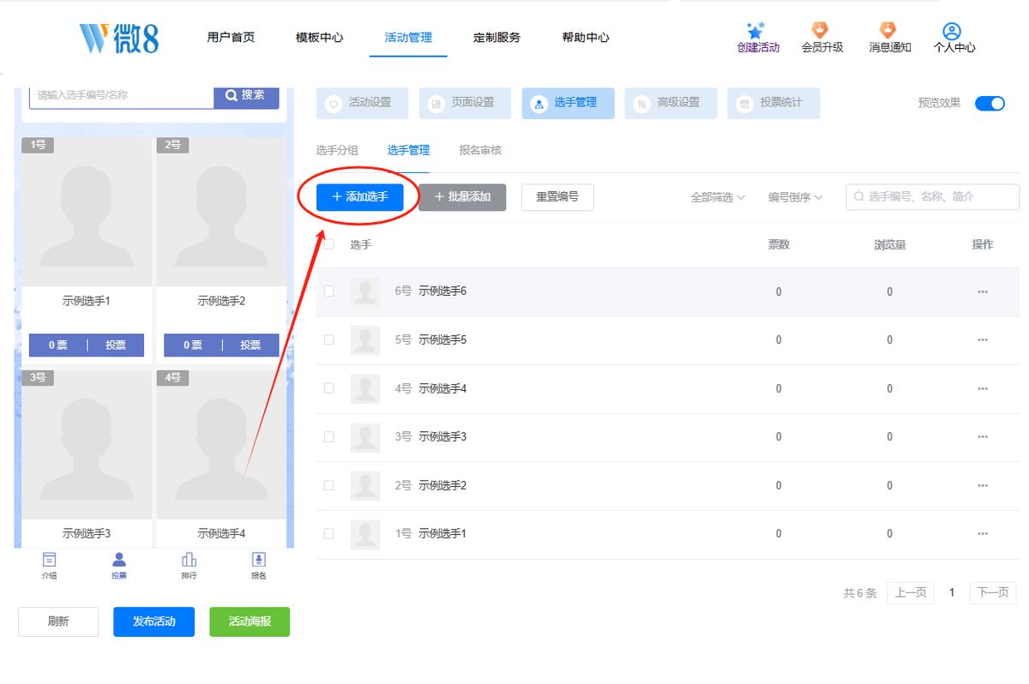Select 排行 ranking icon in preview bar
Viewport: 1029px width, 684px height.
[189, 560]
